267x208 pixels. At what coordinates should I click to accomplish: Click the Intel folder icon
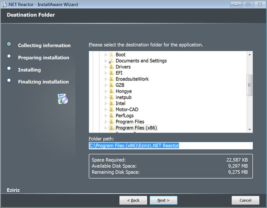(x=111, y=104)
